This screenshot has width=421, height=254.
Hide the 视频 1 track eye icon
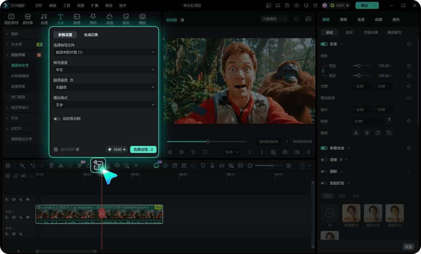coord(28,217)
